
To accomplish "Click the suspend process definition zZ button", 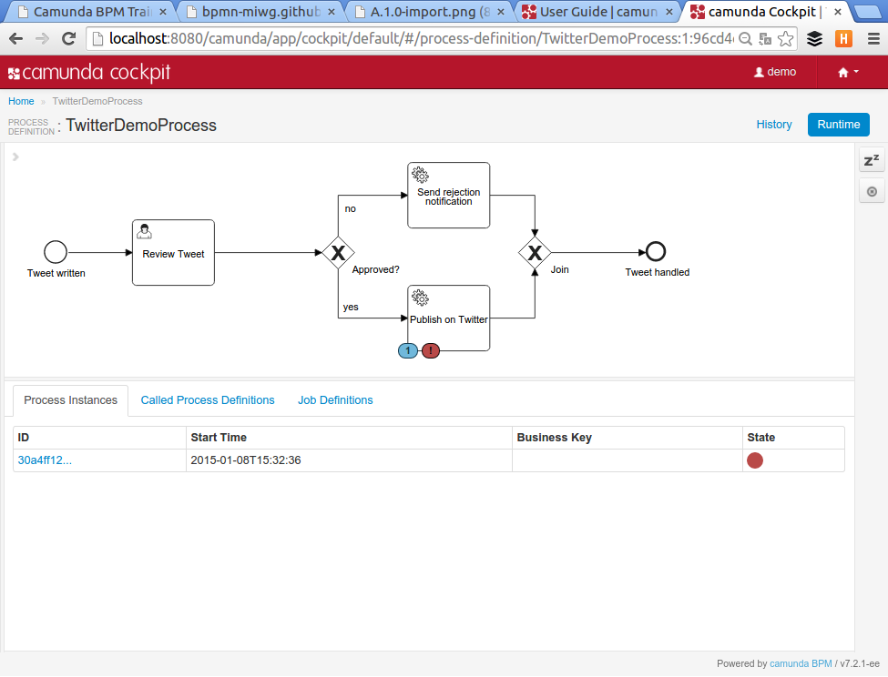I will pos(872,161).
